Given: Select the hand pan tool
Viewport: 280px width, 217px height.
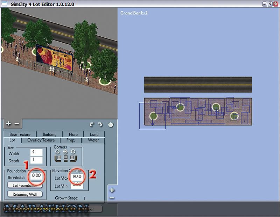Looking at the screenshot, I should [x=111, y=124].
